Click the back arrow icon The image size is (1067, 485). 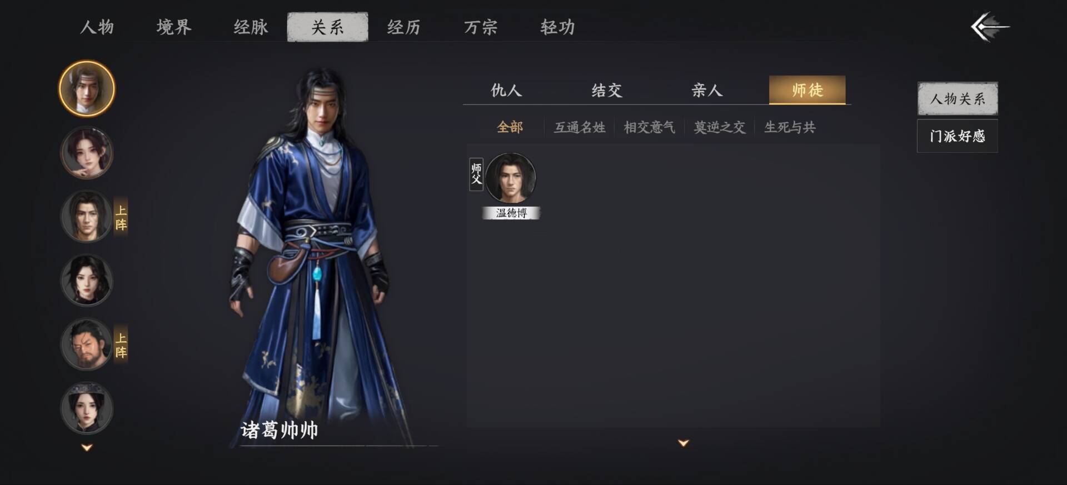(x=990, y=27)
